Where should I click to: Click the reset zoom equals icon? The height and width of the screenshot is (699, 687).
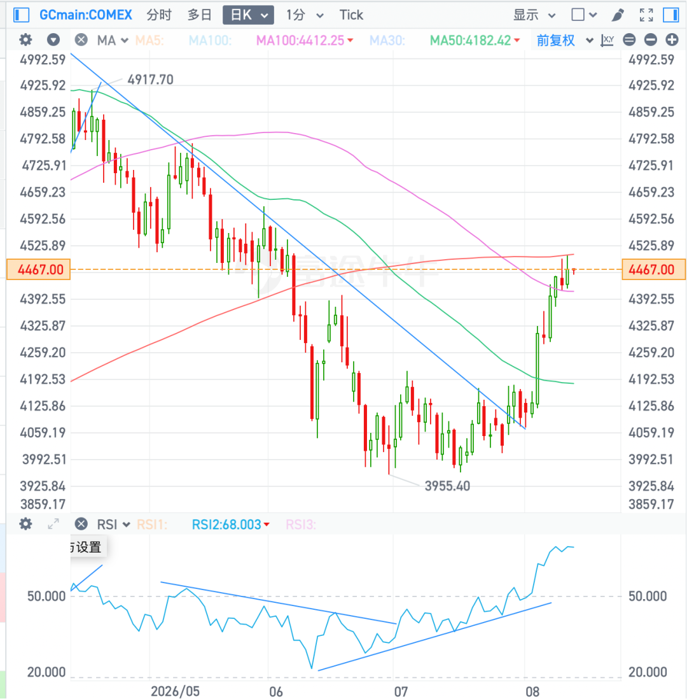629,40
